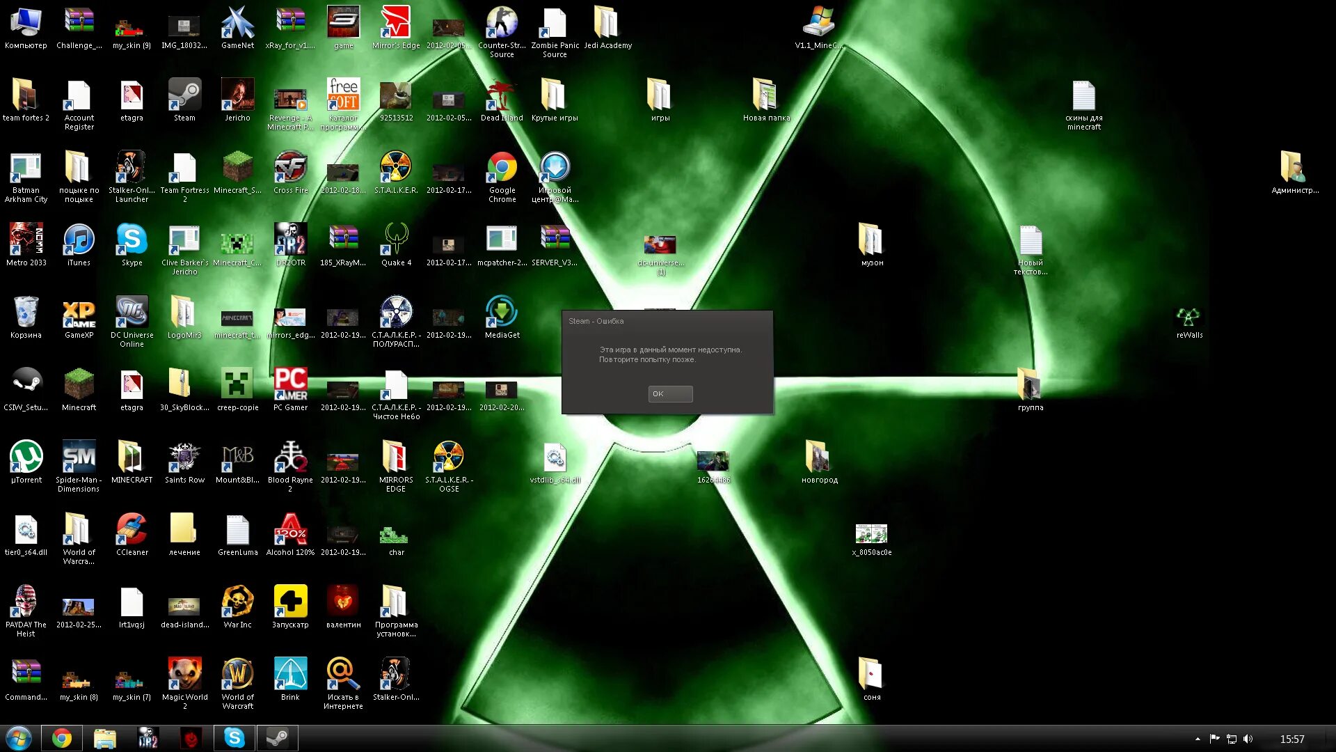Open the Spider-Man Dimensions icon
This screenshot has height=752, width=1336.
tap(79, 457)
